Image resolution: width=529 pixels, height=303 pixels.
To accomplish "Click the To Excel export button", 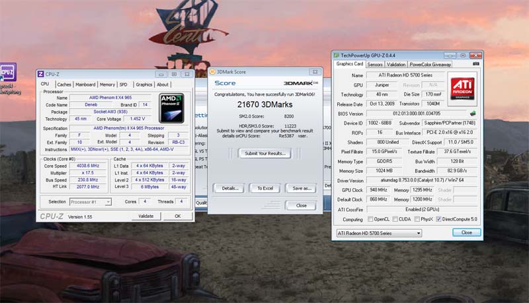I will click(x=265, y=188).
